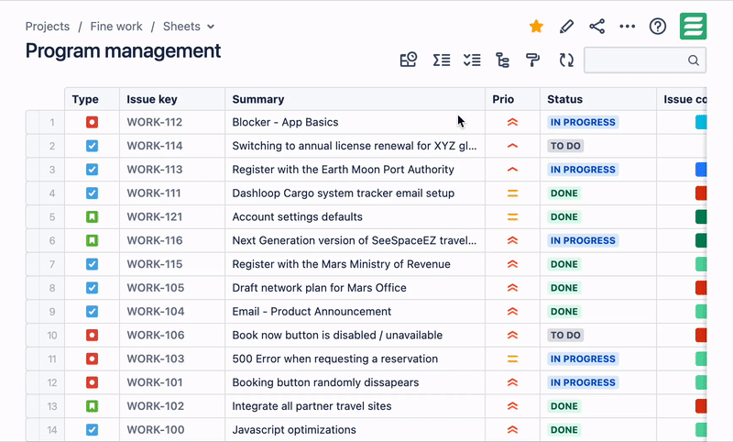Click the magnifier search icon
This screenshot has height=442, width=733.
[694, 61]
